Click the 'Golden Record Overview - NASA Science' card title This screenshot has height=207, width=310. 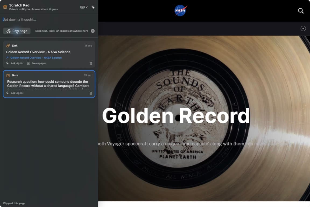pyautogui.click(x=38, y=52)
